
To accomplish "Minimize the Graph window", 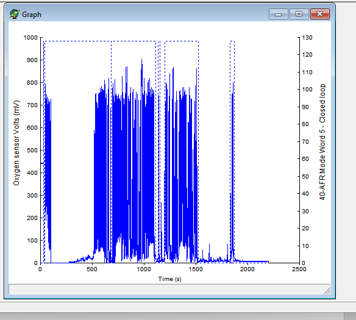I will click(x=279, y=14).
